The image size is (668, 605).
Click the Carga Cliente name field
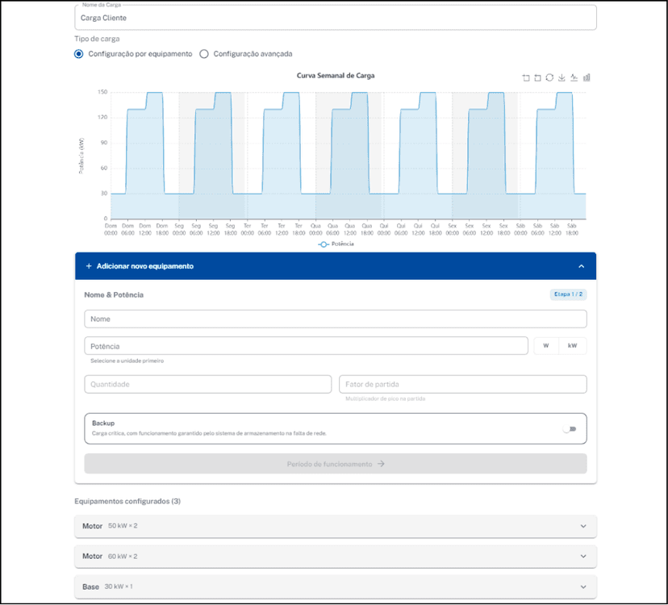pyautogui.click(x=336, y=17)
